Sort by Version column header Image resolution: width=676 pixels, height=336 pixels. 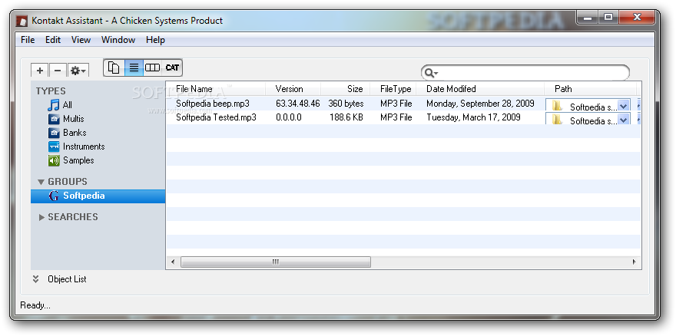[293, 89]
